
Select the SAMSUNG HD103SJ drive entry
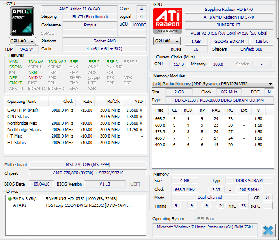coord(76,198)
